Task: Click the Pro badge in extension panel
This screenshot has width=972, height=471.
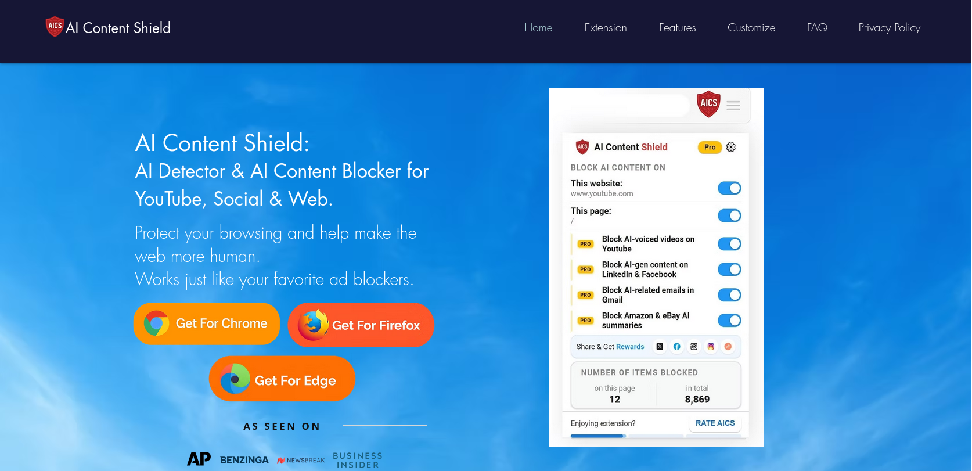Action: click(x=710, y=147)
